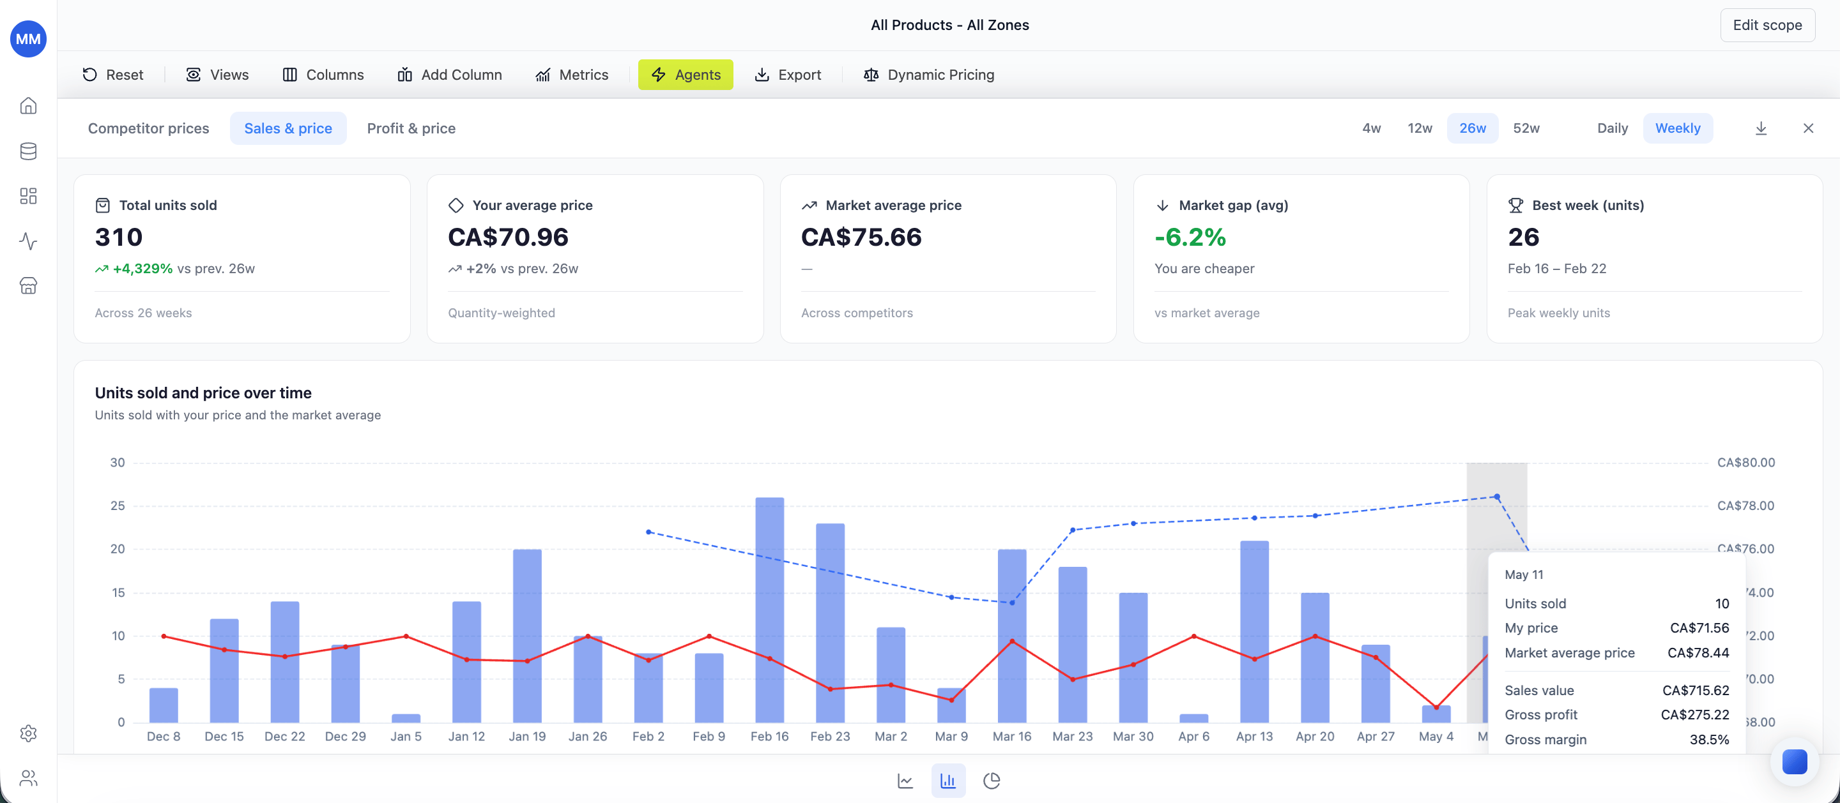Click the blue chat widget button
Image resolution: width=1840 pixels, height=803 pixels.
[x=1793, y=761]
